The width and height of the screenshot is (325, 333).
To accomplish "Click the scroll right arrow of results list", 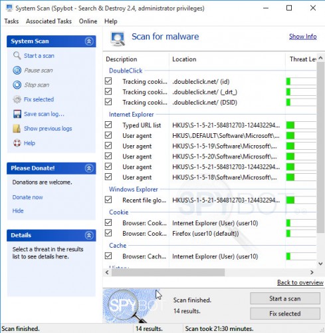I will tap(312, 272).
